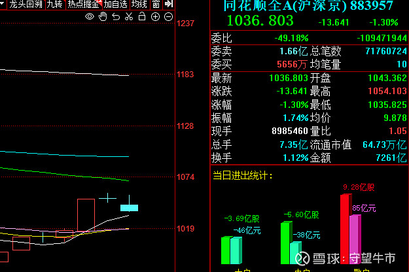
Task: Click the 最高 value 1054.103
Action: (x=387, y=91)
